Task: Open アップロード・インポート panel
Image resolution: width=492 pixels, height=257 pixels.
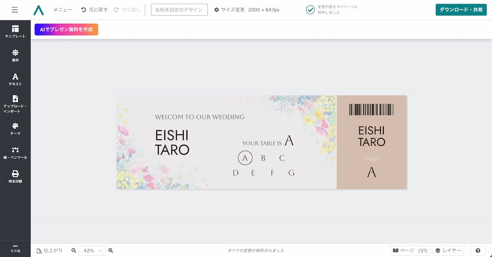Action: click(15, 104)
